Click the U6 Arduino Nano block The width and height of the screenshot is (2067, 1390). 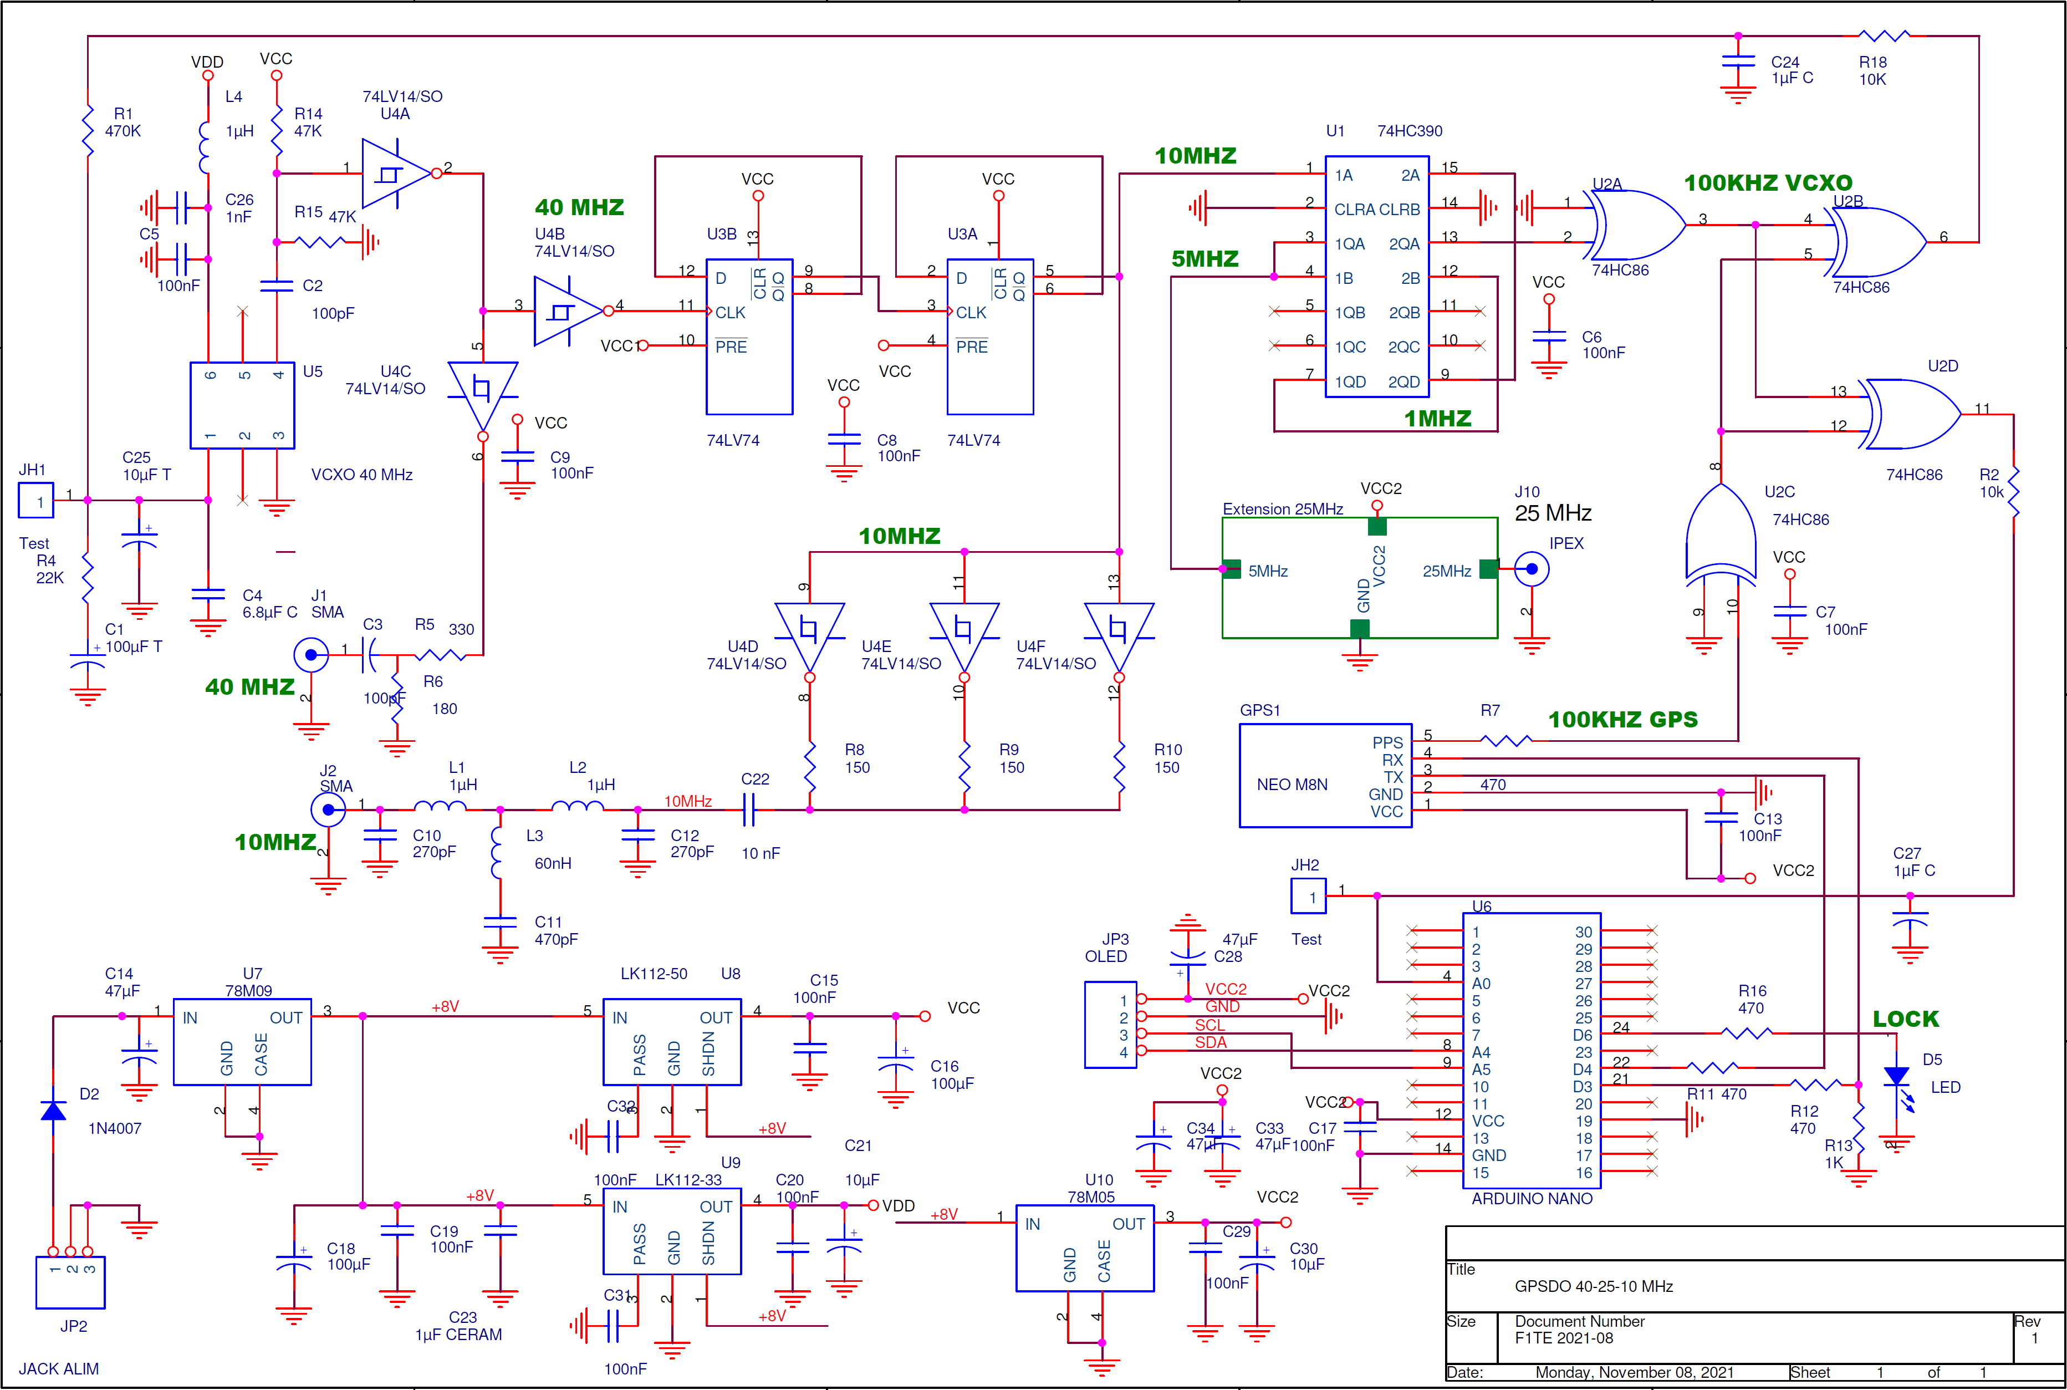pyautogui.click(x=1532, y=1051)
